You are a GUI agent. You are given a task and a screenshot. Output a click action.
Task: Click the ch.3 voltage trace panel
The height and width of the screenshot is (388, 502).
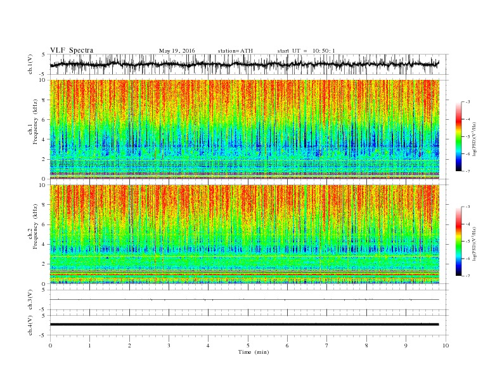[x=249, y=300]
